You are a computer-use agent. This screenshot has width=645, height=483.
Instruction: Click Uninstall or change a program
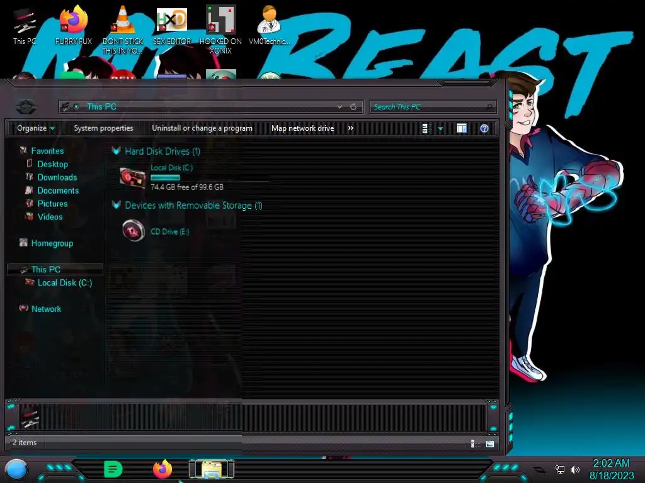tap(202, 128)
